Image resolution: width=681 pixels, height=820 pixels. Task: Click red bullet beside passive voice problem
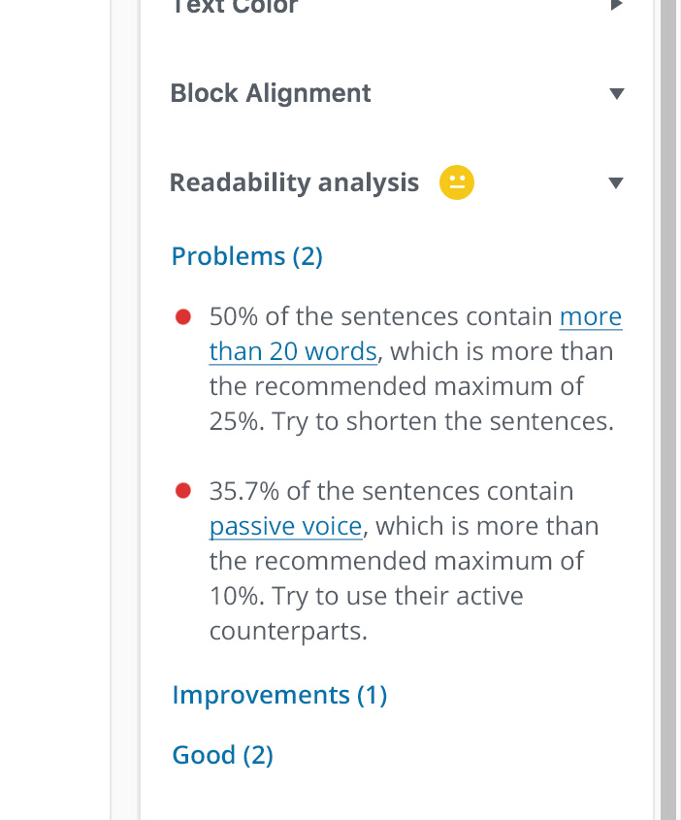point(182,491)
